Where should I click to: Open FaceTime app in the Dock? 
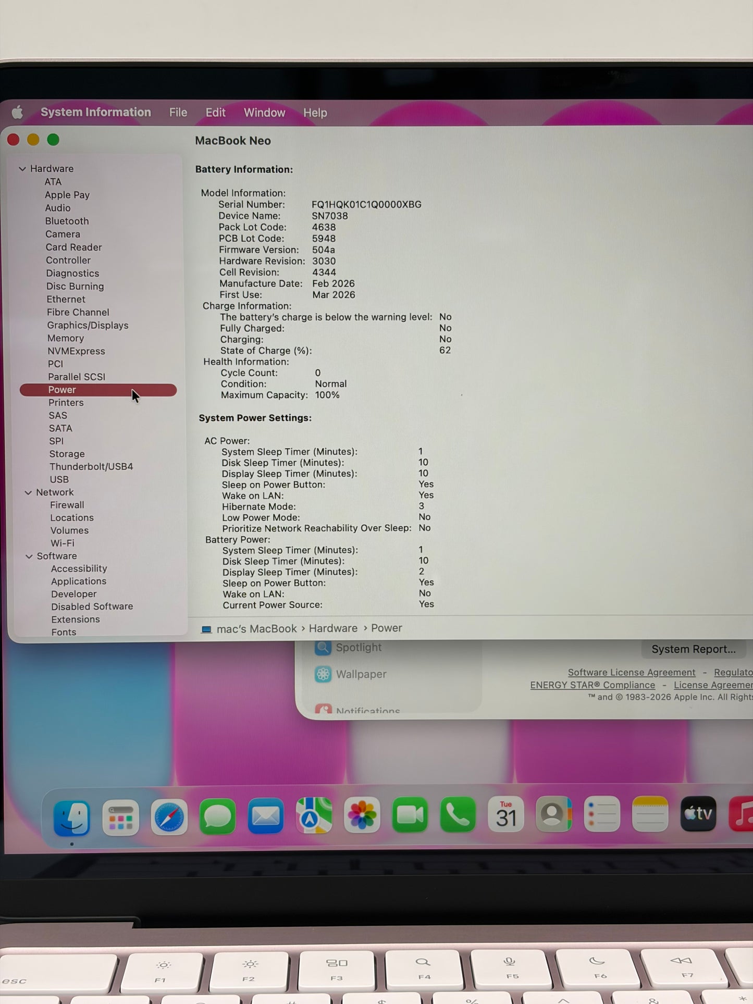[x=410, y=815]
